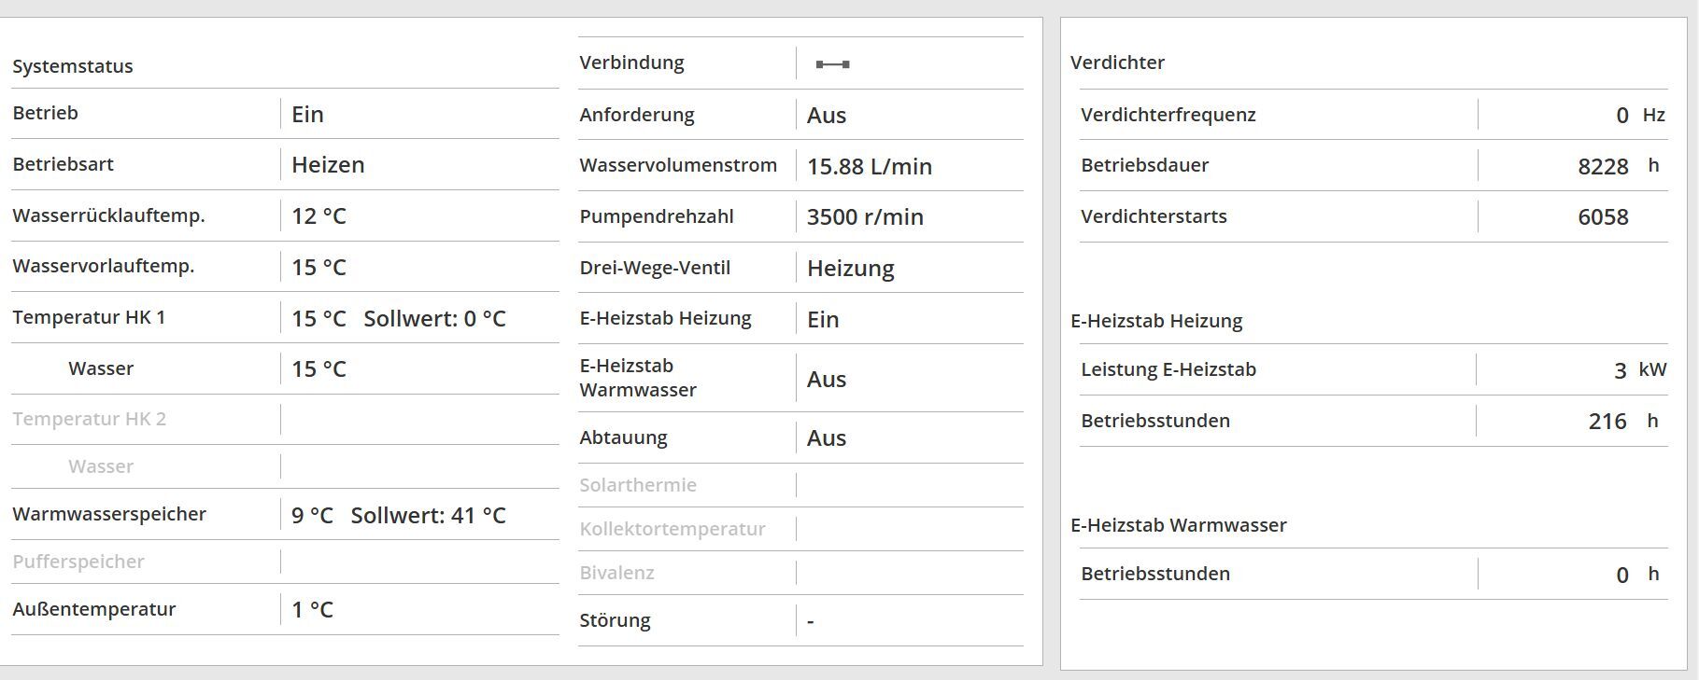Select the Drei-Wege-Ventil Heizung value

pyautogui.click(x=851, y=269)
